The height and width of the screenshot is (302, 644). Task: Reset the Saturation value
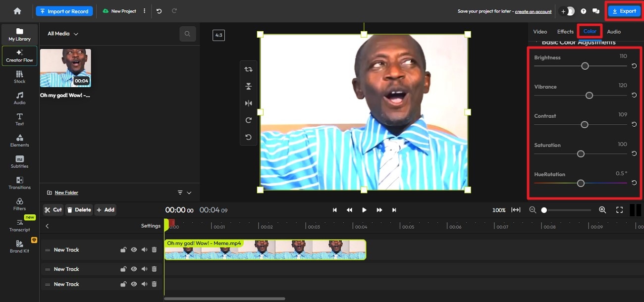tap(634, 154)
